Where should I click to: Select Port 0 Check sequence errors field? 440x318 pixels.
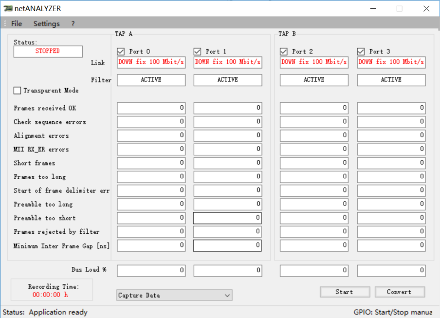(151, 122)
